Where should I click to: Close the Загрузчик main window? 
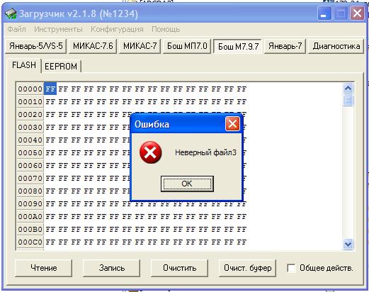click(357, 13)
